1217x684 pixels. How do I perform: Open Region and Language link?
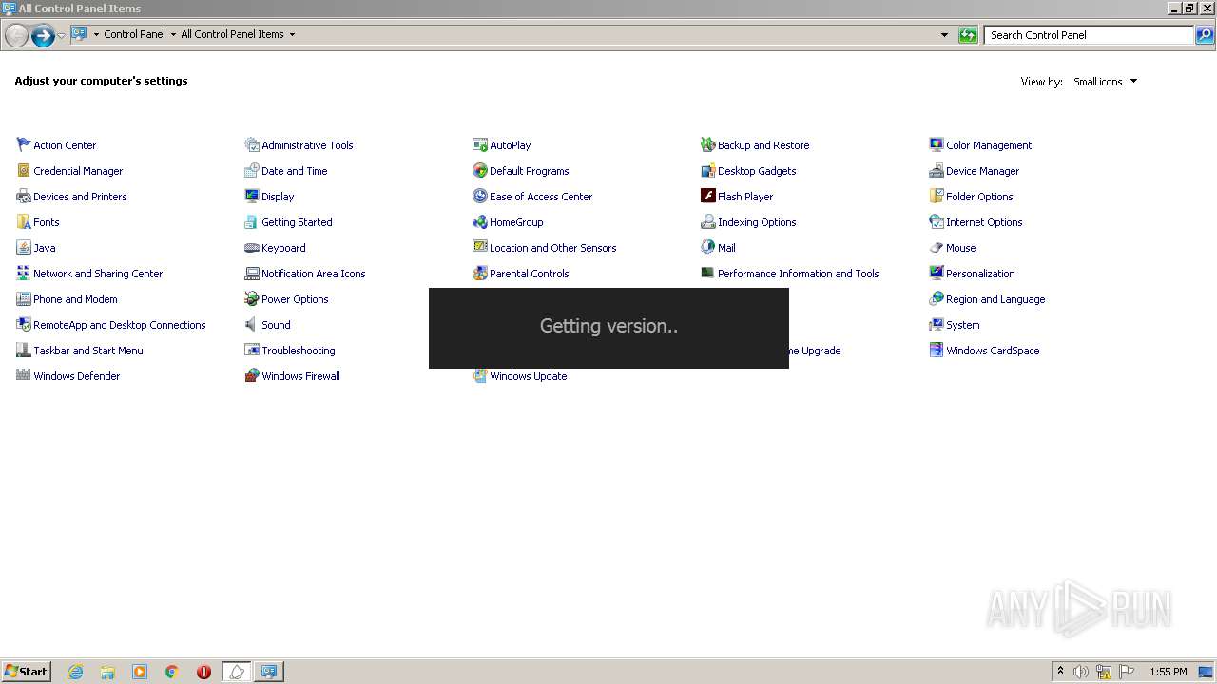995,299
